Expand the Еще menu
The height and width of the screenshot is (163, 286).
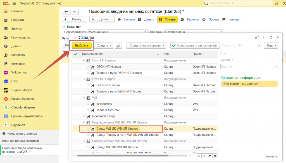272,46
